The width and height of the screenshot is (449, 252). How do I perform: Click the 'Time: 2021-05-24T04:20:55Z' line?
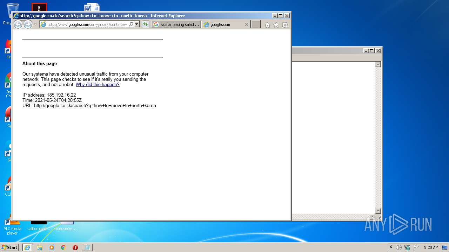point(52,100)
